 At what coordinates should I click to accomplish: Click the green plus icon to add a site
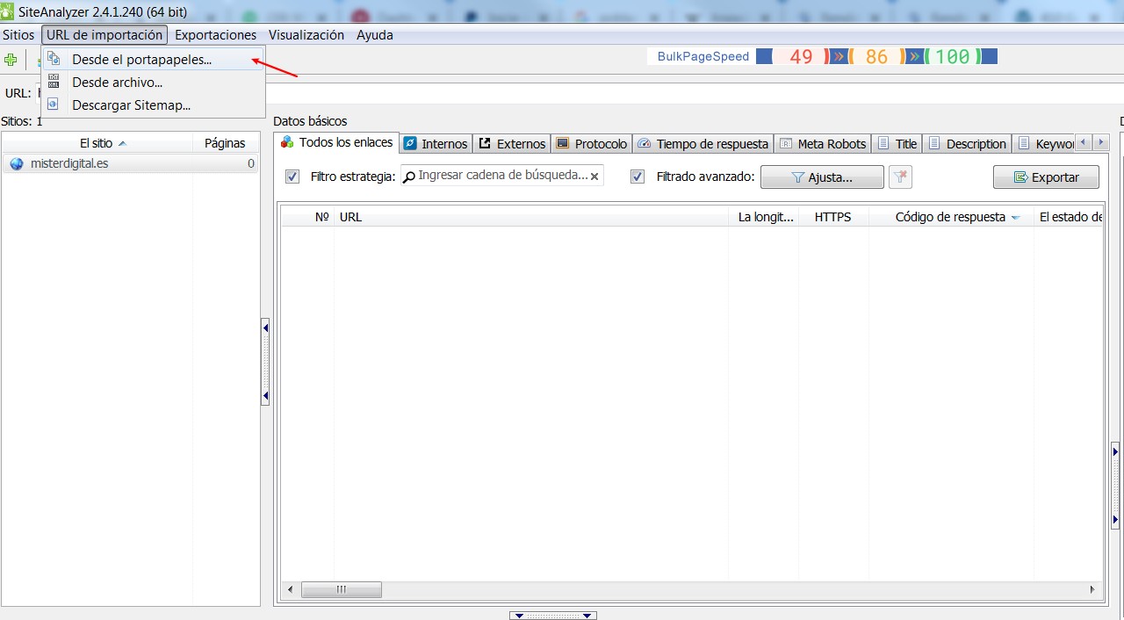[x=10, y=59]
